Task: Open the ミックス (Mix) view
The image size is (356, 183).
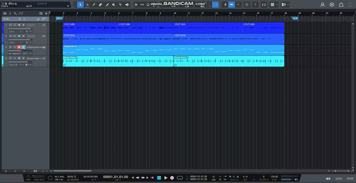Action: (x=338, y=179)
